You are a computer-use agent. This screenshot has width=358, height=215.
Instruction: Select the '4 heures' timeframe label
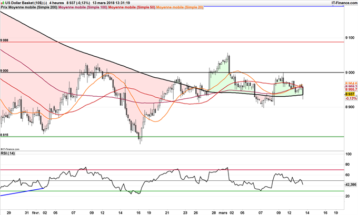(x=56, y=3)
